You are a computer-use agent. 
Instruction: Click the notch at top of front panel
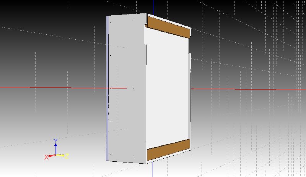point(145,26)
